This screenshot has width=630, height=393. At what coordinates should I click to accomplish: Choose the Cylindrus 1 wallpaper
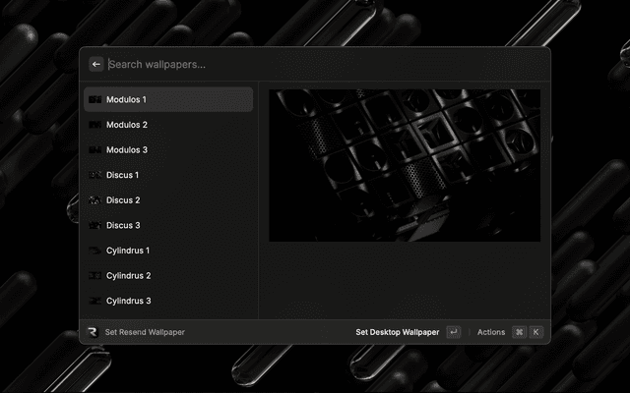167,251
